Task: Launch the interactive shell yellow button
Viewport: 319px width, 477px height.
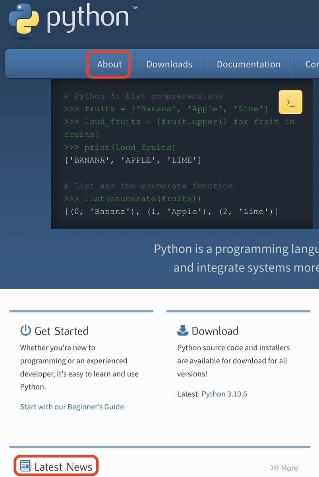Action: (x=290, y=102)
